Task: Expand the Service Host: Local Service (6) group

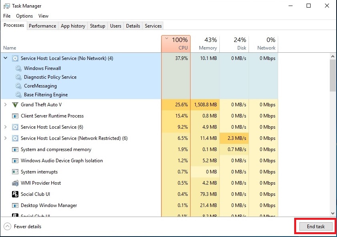Action: [6, 127]
